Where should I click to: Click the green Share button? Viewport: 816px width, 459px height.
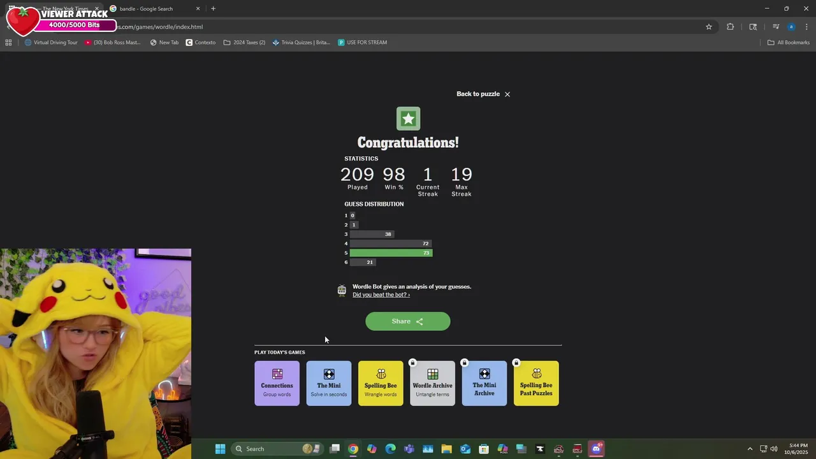(408, 321)
